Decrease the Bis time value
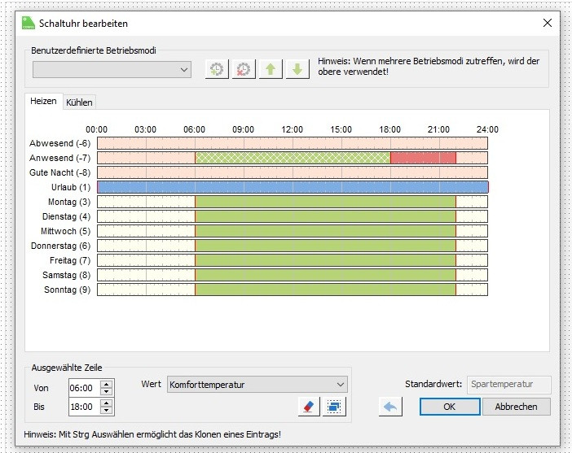This screenshot has width=572, height=453. pos(106,411)
